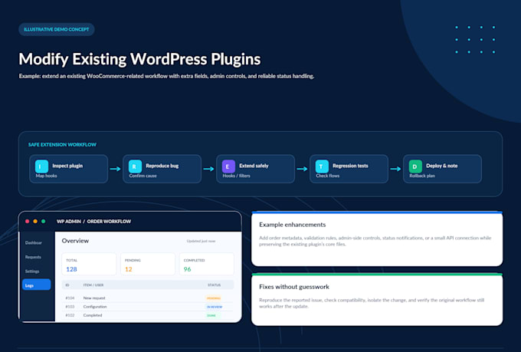Click the 'Map hooks' subtitle
Image resolution: width=521 pixels, height=352 pixels.
click(x=47, y=176)
